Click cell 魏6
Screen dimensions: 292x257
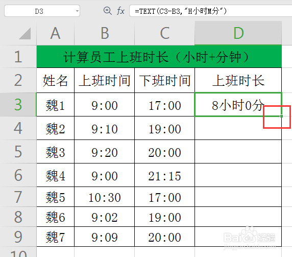coord(55,217)
